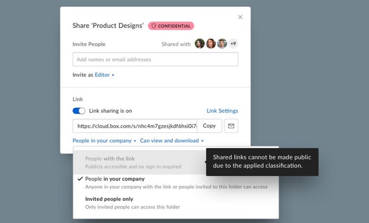Open the People in your company dropdown

click(x=104, y=141)
